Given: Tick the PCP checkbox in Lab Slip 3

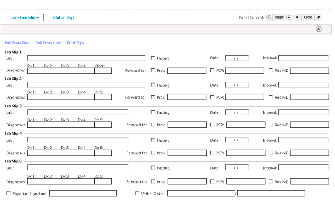Looking at the screenshot, I should pos(213,125).
